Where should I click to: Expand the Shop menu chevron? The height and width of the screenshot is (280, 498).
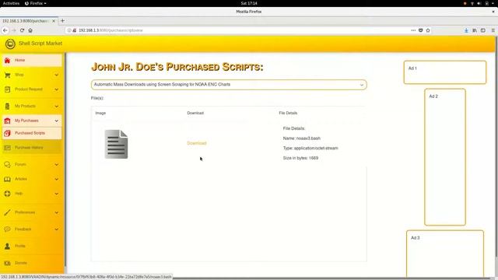coord(57,75)
